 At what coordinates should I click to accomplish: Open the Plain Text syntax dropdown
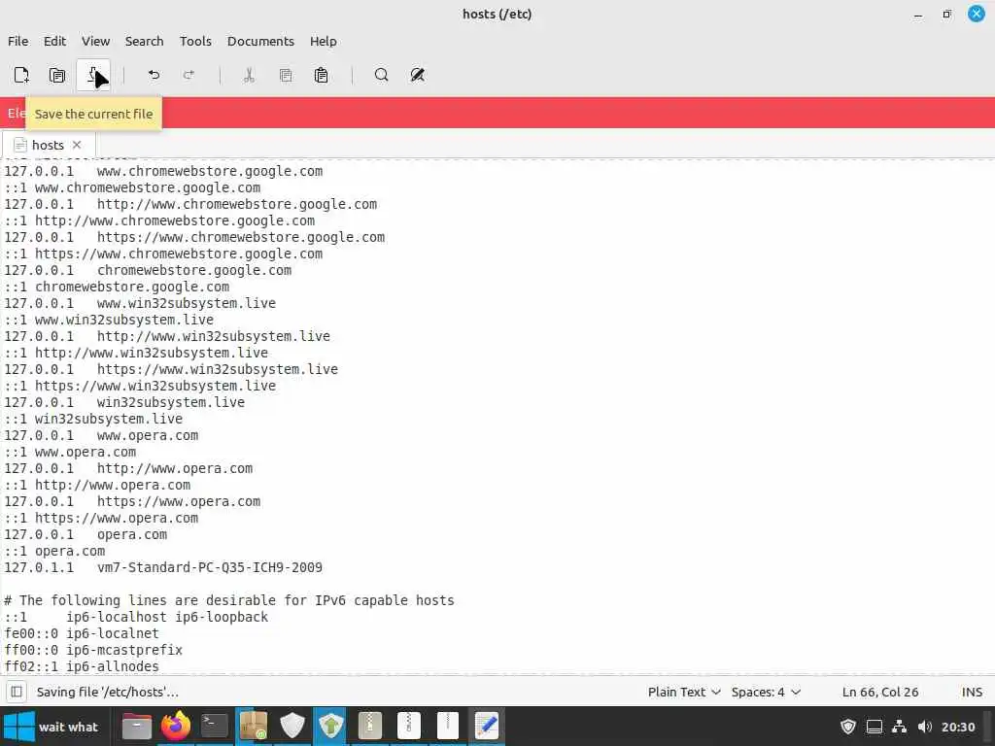coord(683,692)
